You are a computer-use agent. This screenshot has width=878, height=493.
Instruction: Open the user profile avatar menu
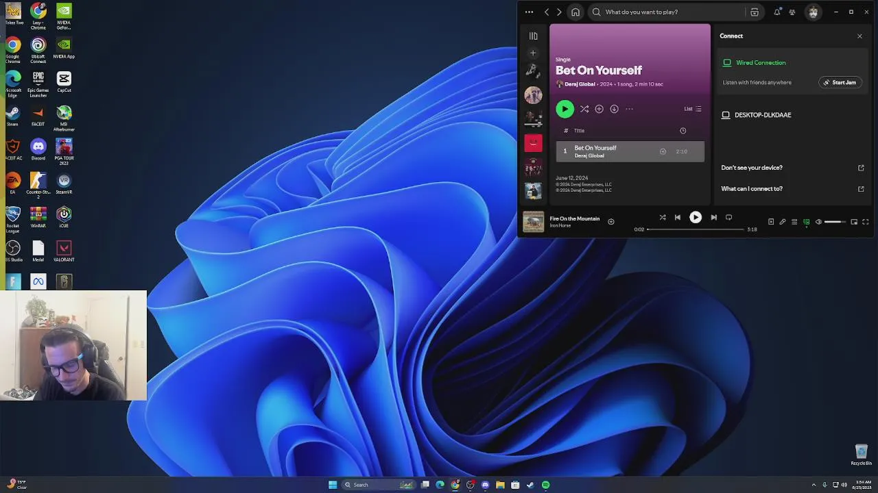(814, 12)
